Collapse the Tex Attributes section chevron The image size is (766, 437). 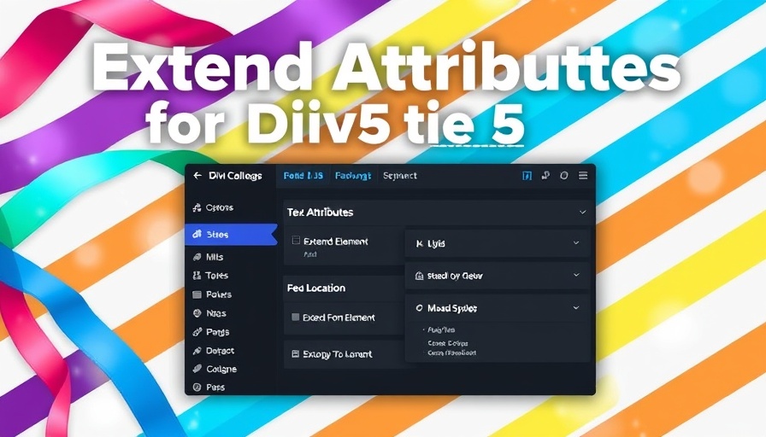click(x=582, y=213)
